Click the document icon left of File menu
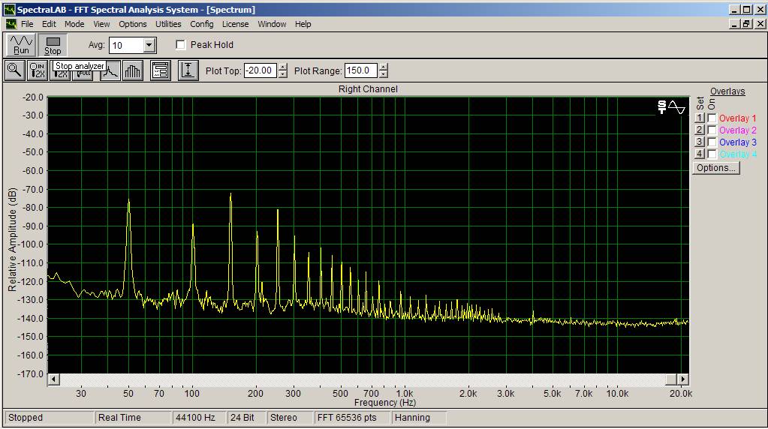Image resolution: width=768 pixels, height=429 pixels. click(x=11, y=24)
